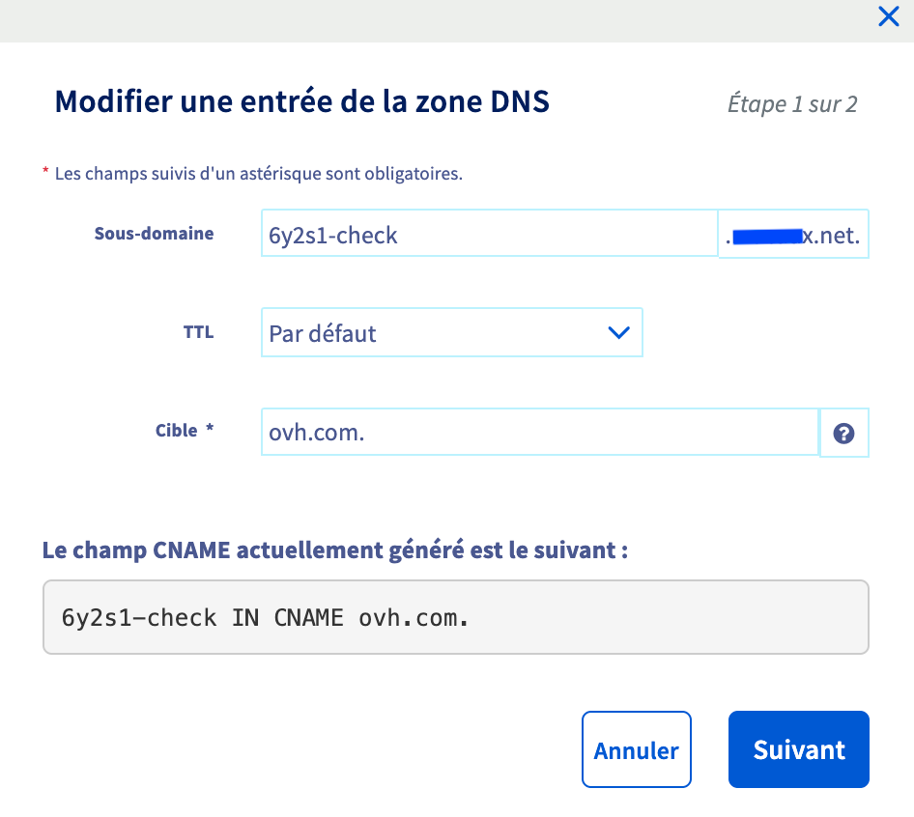Focus the Cible field containing ovh.com.
Screen dimensions: 914x817
(x=540, y=432)
